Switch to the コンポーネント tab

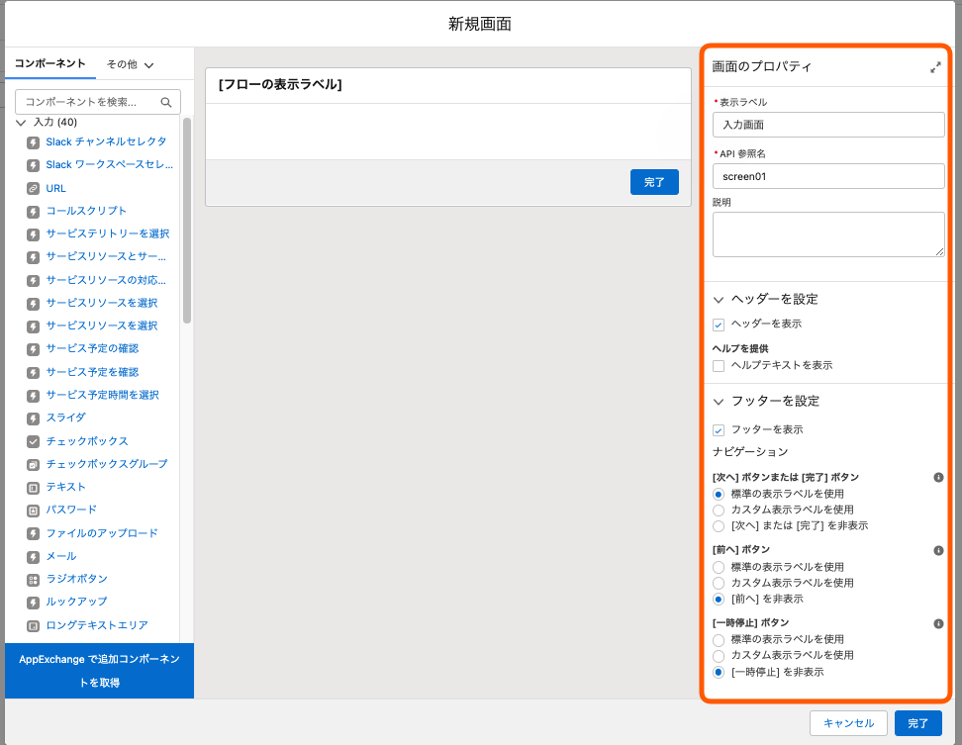point(50,63)
